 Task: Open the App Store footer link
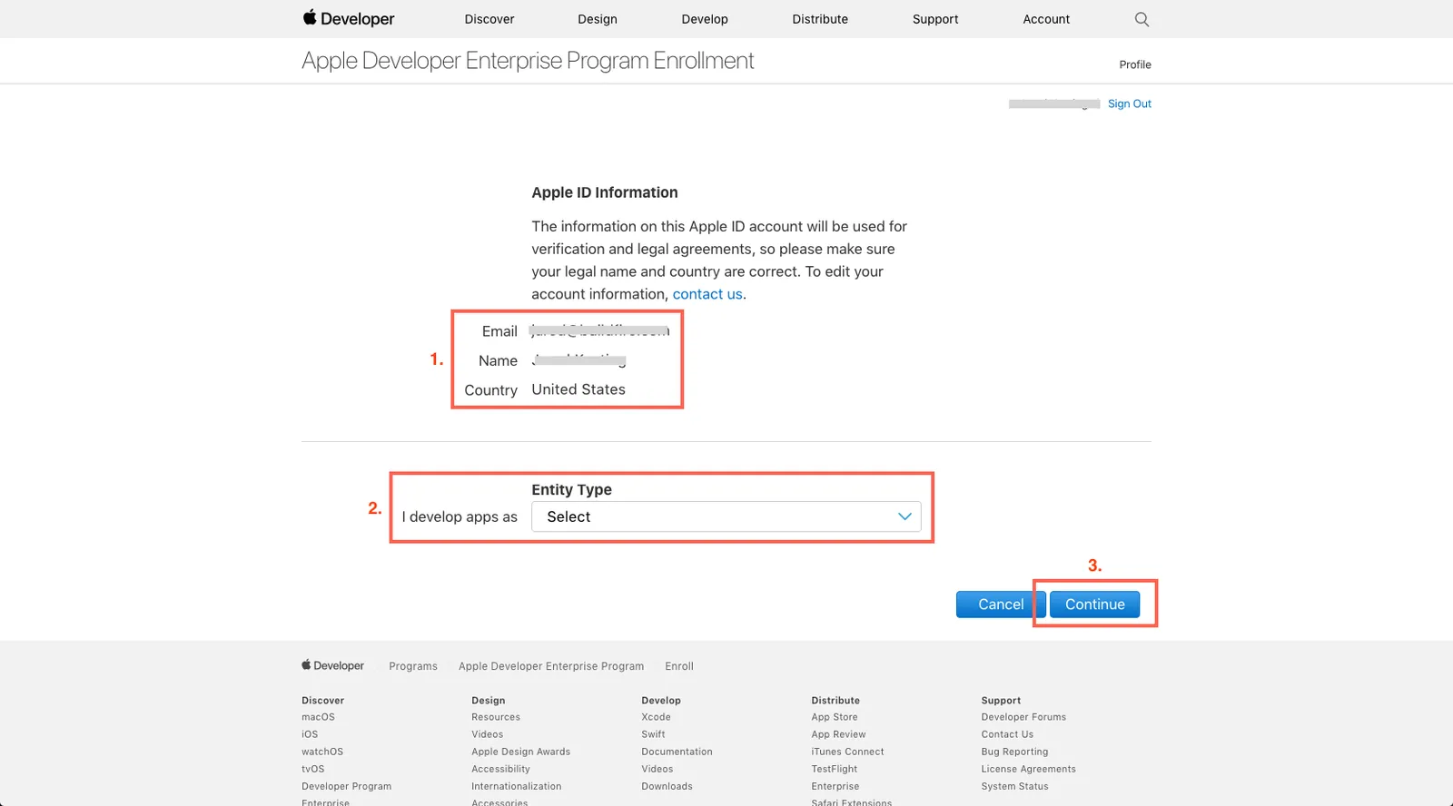click(x=834, y=717)
